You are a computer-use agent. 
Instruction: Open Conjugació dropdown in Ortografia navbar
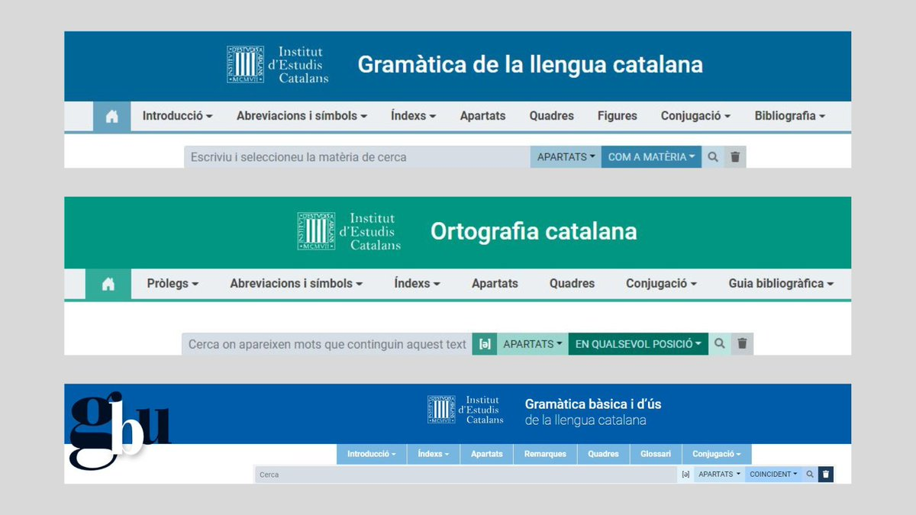point(661,283)
